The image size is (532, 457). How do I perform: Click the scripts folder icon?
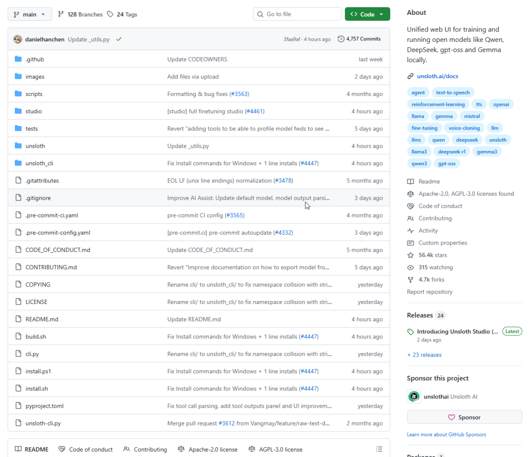18,94
